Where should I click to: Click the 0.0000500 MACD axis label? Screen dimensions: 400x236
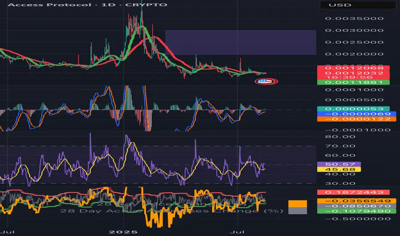[x=355, y=100]
